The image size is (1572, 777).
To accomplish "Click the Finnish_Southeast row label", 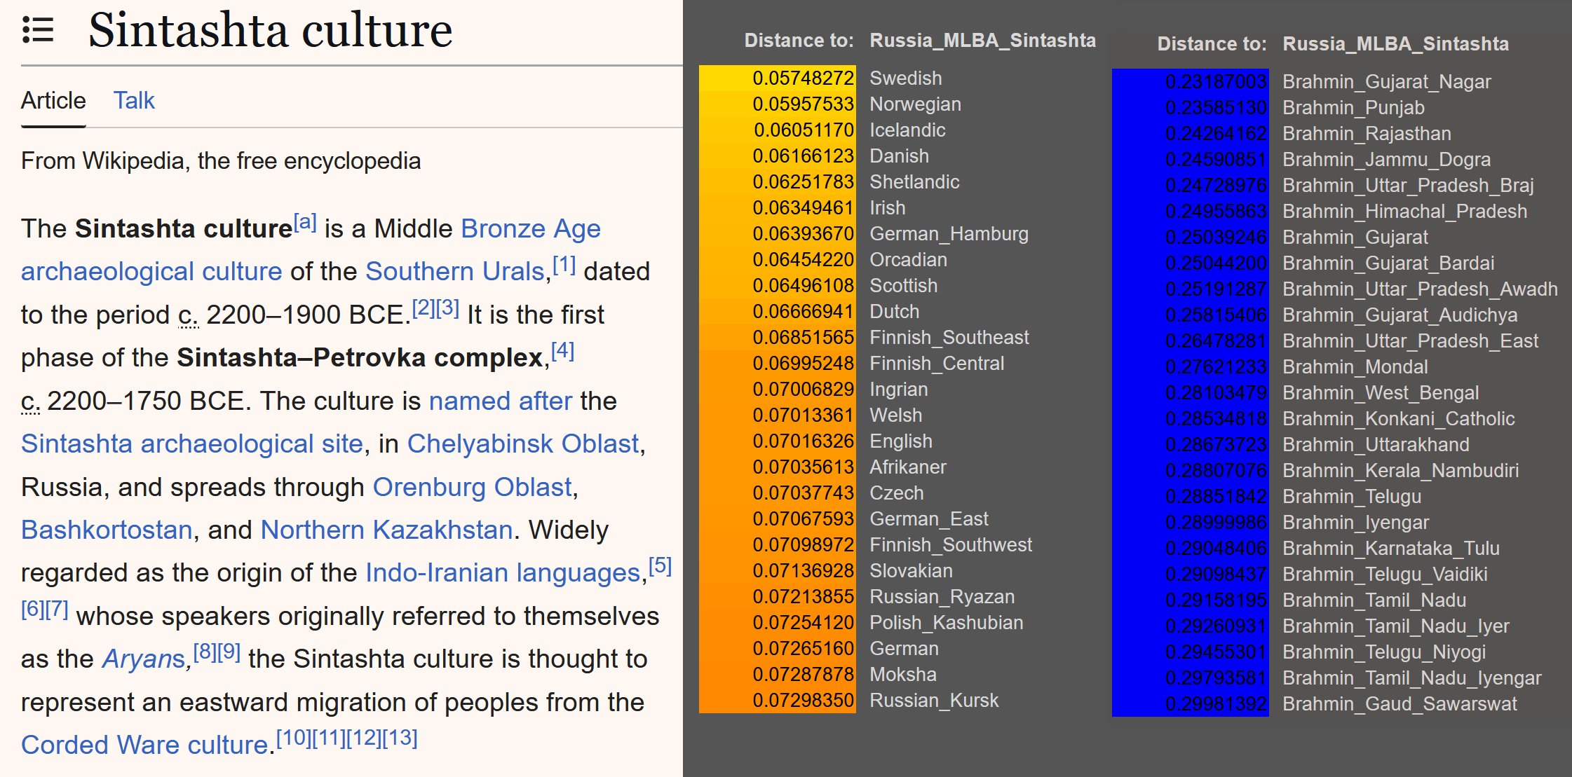I will tap(949, 338).
